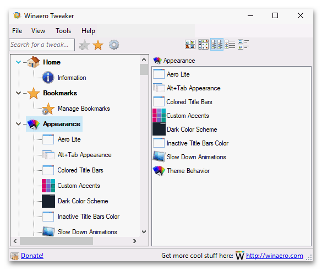Click the Donate icon in status bar
Viewport: 322px width, 270px height.
coord(15,256)
